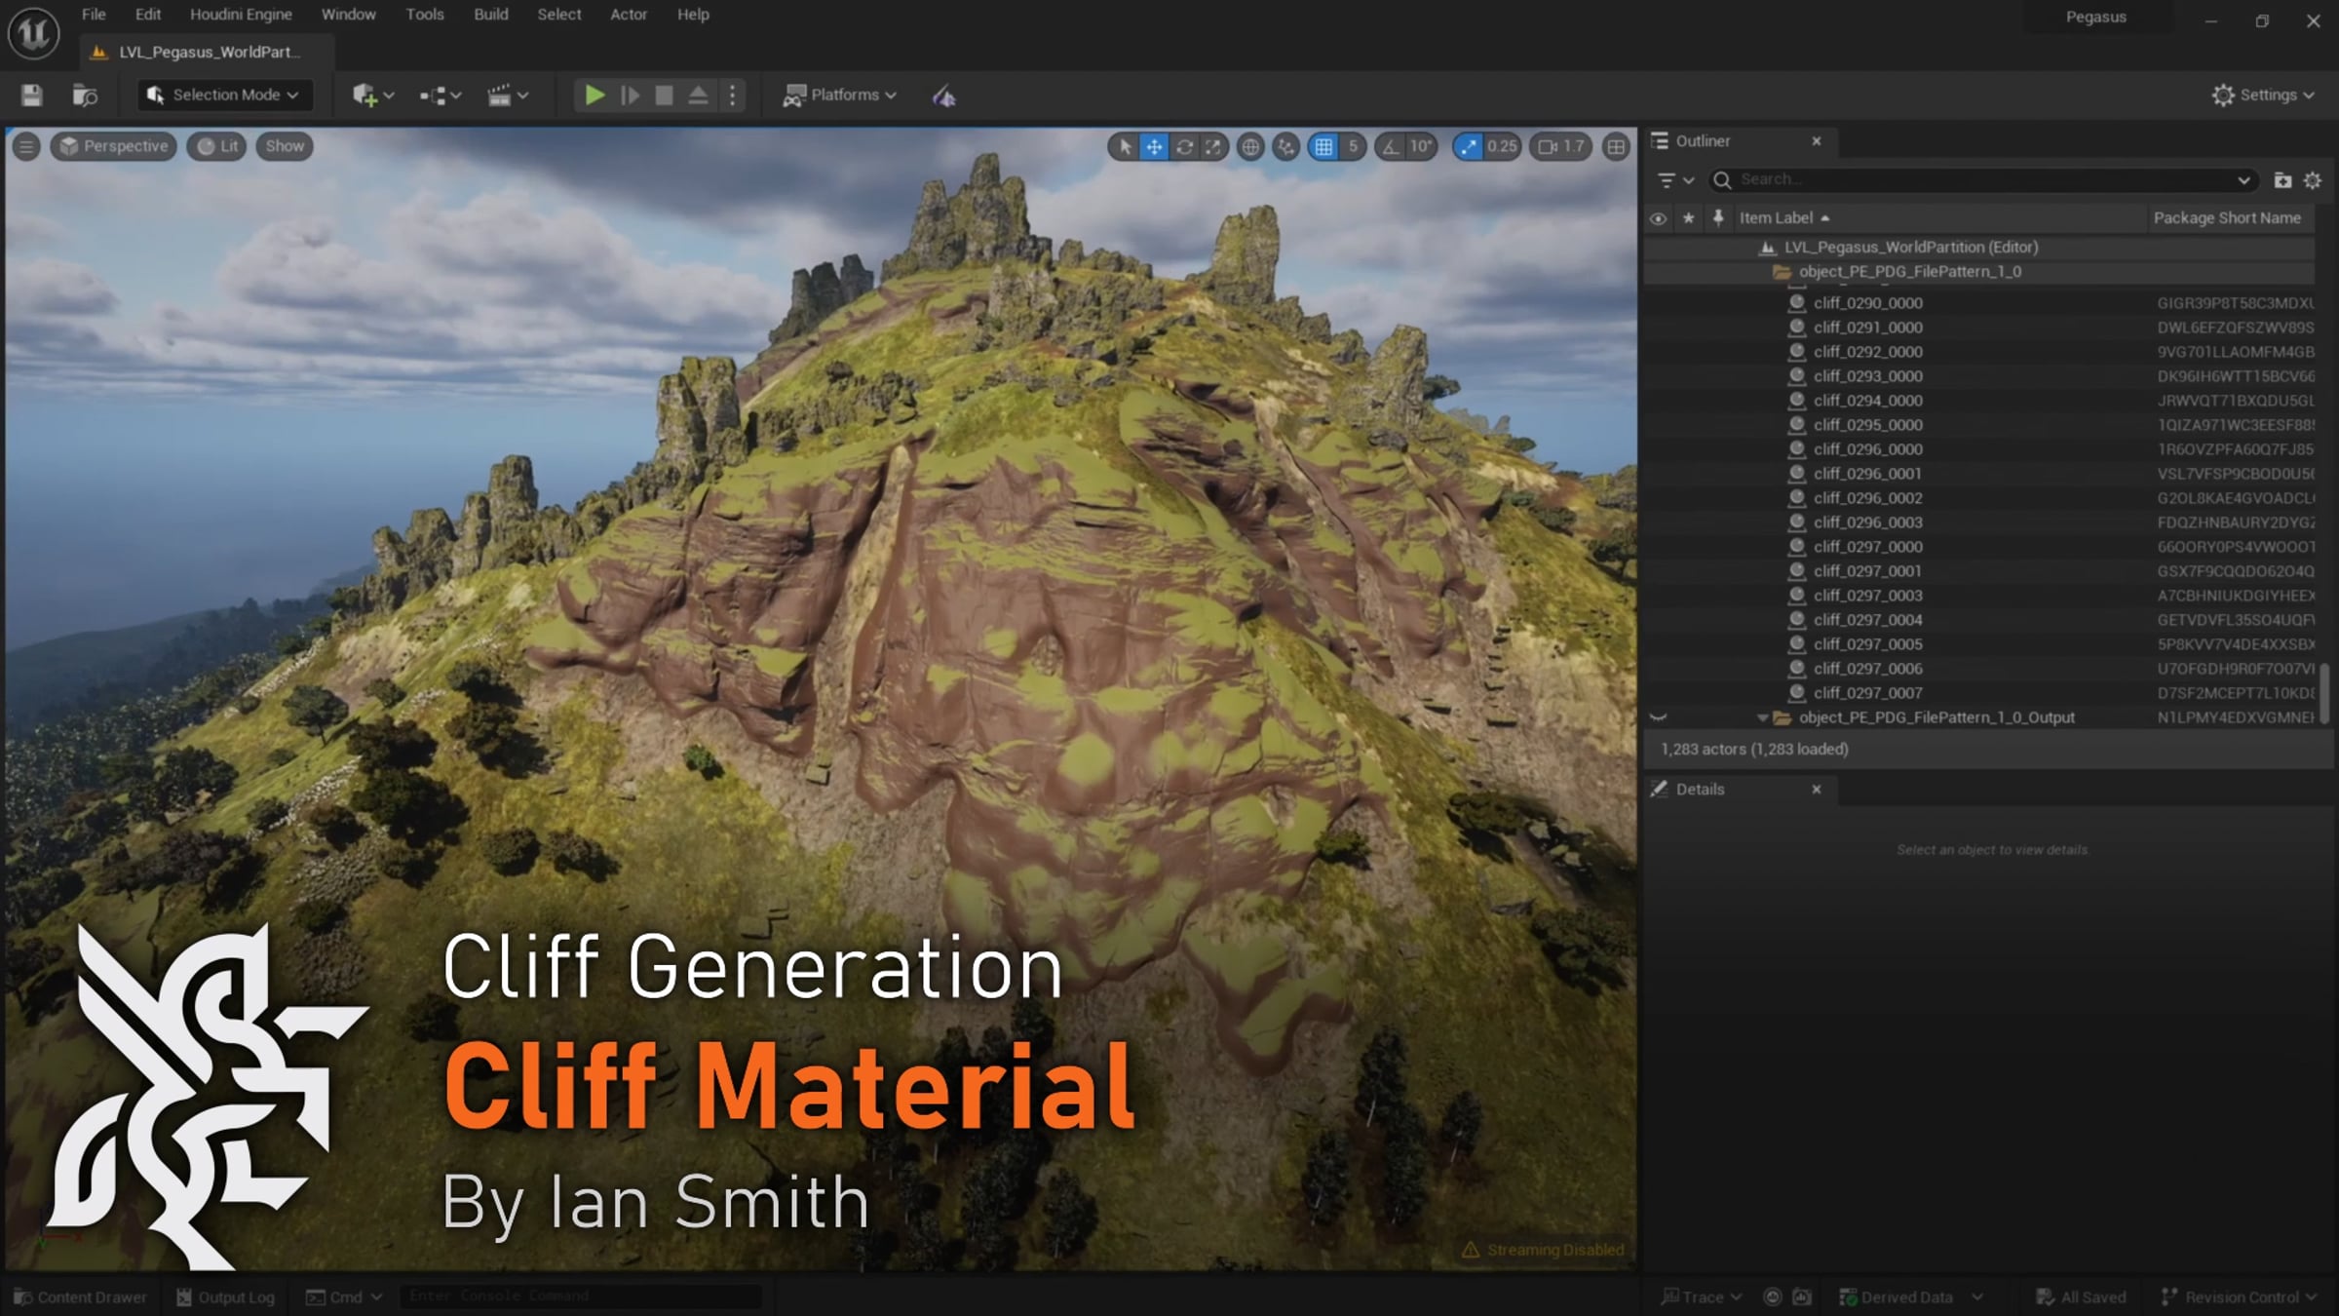Select cliff_0296_0002 in the Outliner
Screen dimensions: 2339x1316
[x=1867, y=498]
